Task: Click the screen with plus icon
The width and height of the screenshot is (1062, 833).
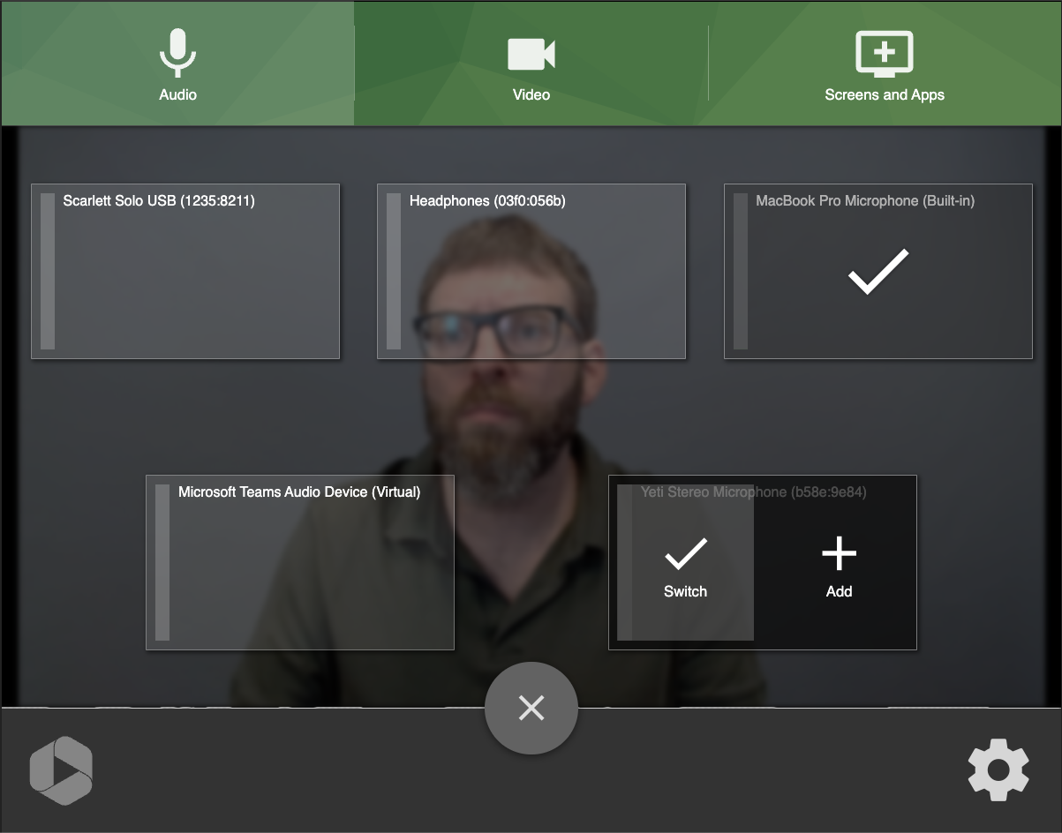Action: pos(885,54)
